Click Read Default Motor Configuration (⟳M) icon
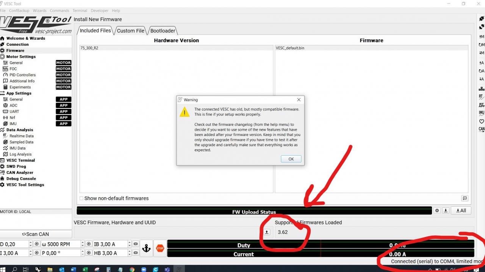Viewport: 485px width, 272px height. (x=482, y=45)
